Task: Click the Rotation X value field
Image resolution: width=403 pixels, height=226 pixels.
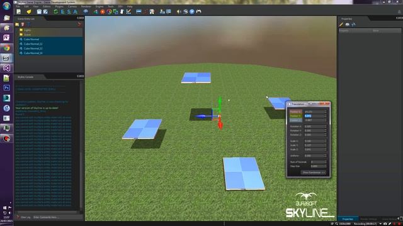Action: (x=314, y=126)
